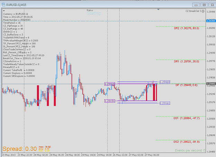Click the 1.29469 zone price tag
216x157 pixels.
pos(165,82)
